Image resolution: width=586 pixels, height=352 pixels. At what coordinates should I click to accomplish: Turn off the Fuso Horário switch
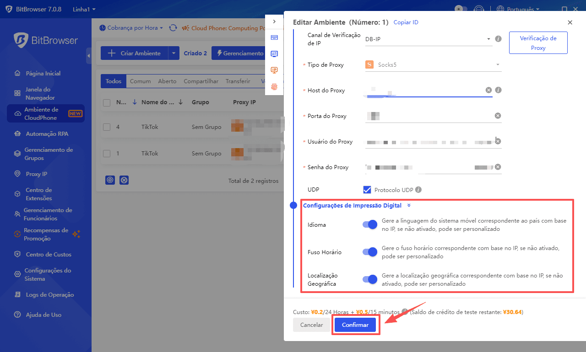click(x=369, y=252)
